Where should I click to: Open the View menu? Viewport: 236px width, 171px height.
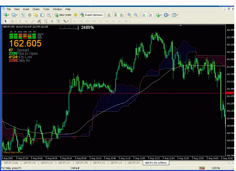[17, 9]
